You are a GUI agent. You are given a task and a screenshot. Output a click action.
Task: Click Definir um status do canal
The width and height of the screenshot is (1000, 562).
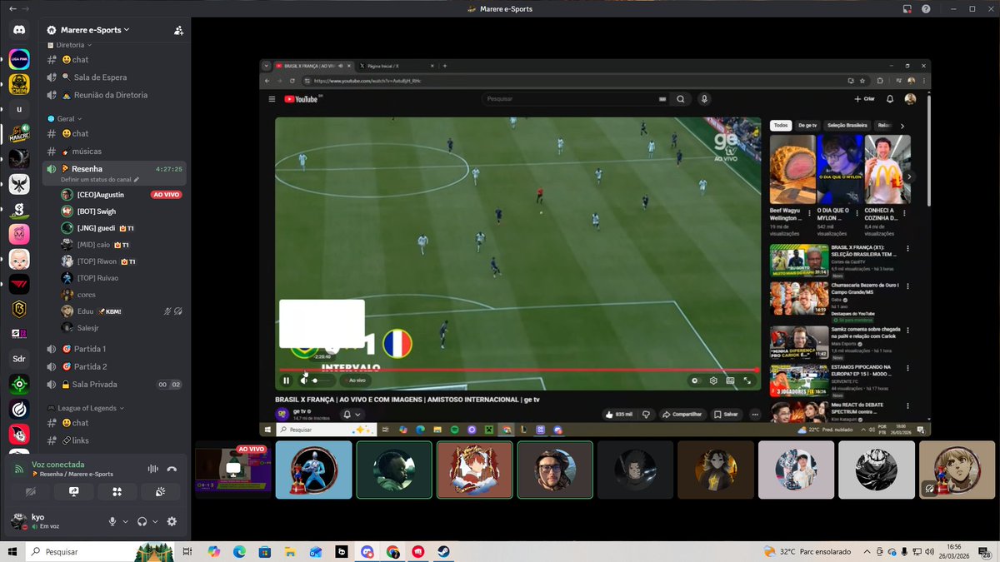pyautogui.click(x=99, y=179)
